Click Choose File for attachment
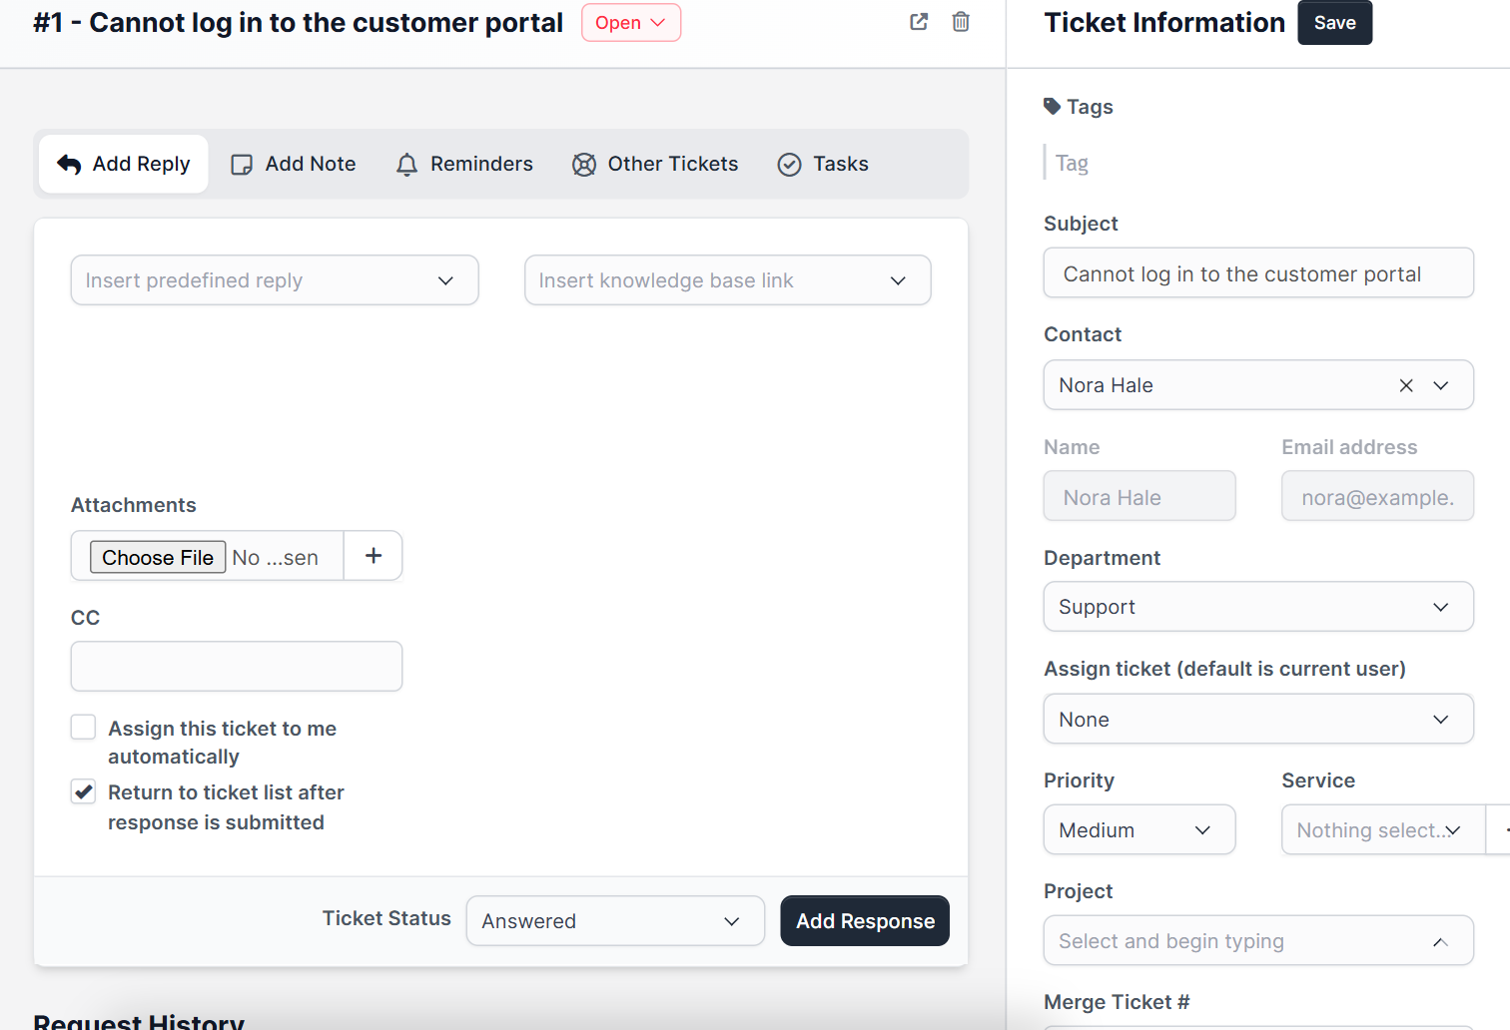The height and width of the screenshot is (1030, 1510). (158, 557)
